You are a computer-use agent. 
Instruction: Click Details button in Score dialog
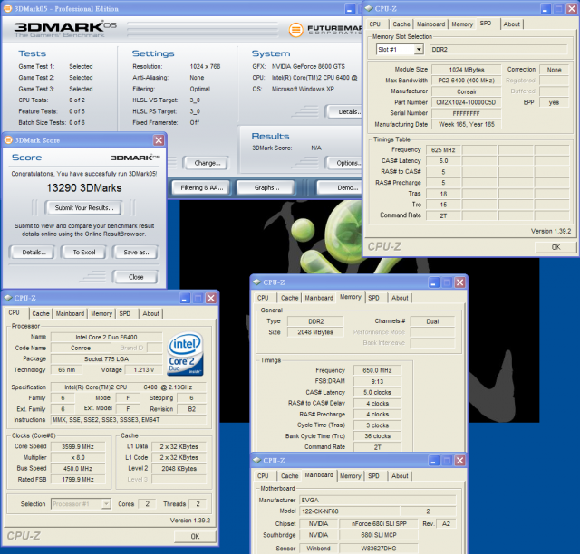34,253
